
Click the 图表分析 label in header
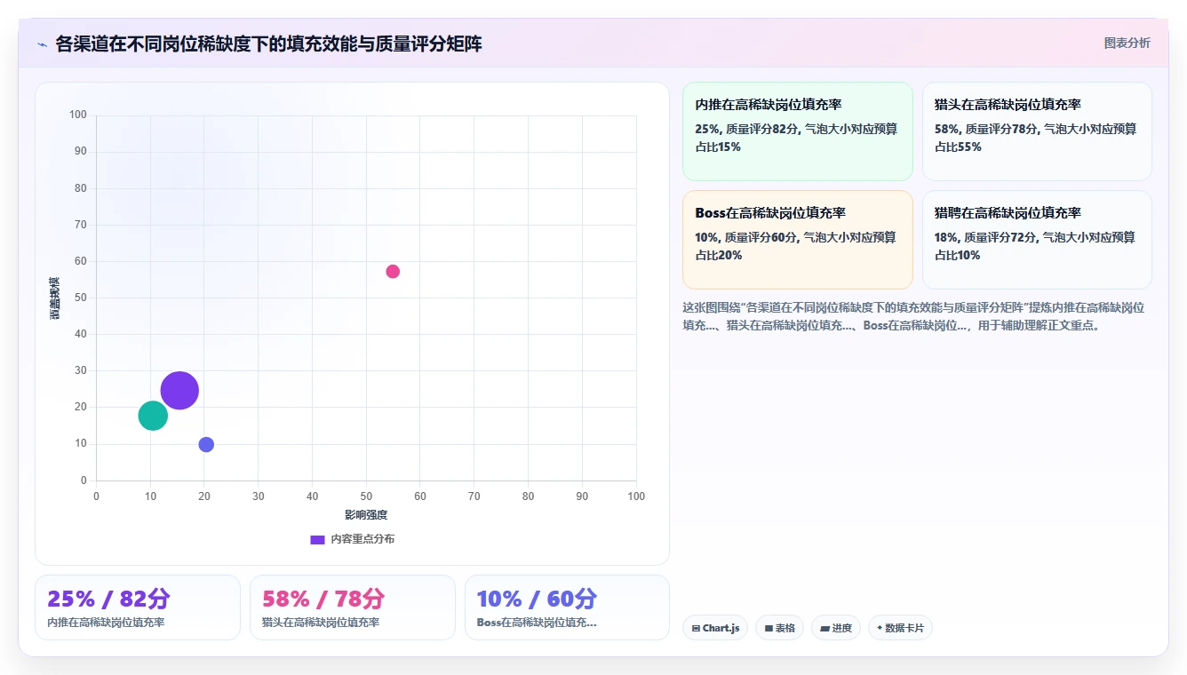point(1127,43)
